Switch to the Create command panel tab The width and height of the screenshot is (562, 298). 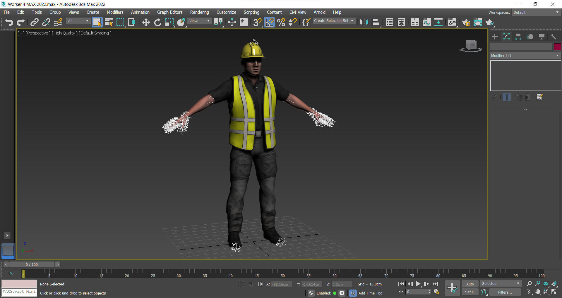point(495,37)
